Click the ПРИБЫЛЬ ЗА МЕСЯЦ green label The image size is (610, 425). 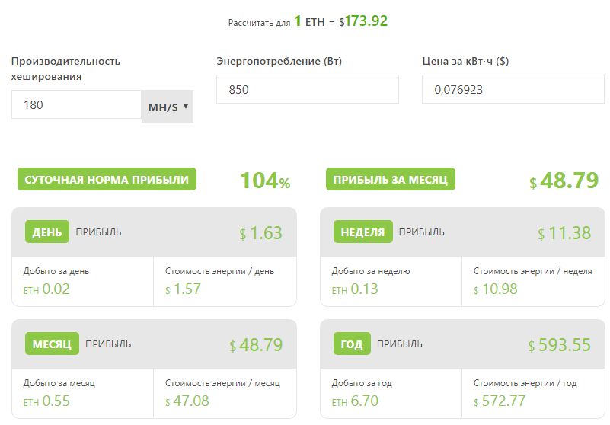[x=391, y=179]
